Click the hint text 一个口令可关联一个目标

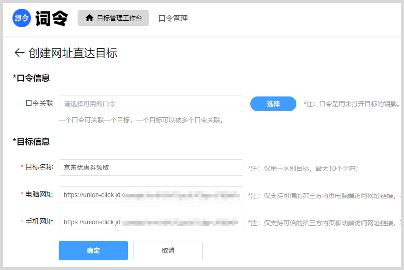click(141, 120)
